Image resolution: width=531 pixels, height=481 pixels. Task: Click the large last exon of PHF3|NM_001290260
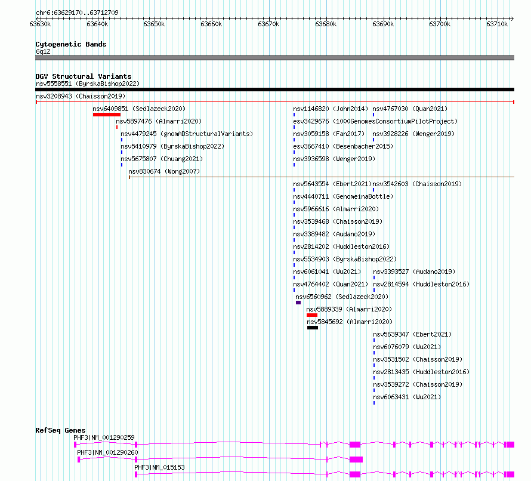pyautogui.click(x=356, y=460)
